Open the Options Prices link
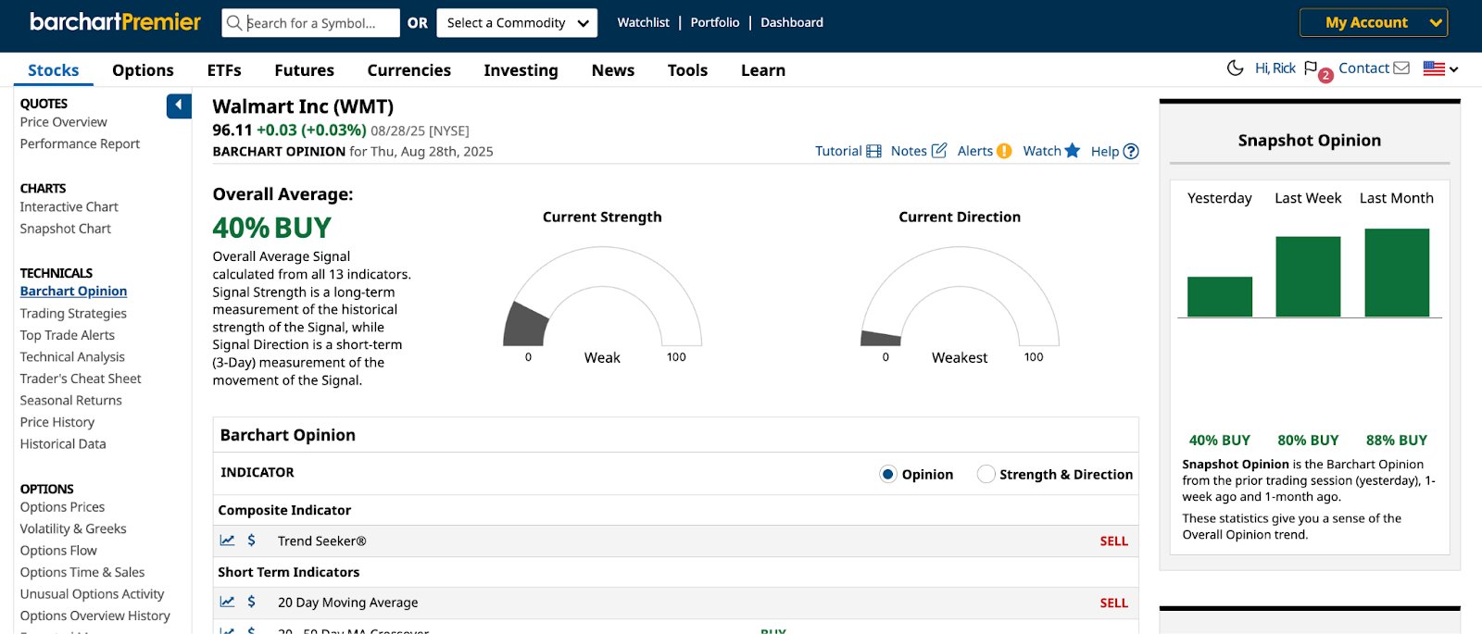This screenshot has width=1482, height=634. coord(62,507)
